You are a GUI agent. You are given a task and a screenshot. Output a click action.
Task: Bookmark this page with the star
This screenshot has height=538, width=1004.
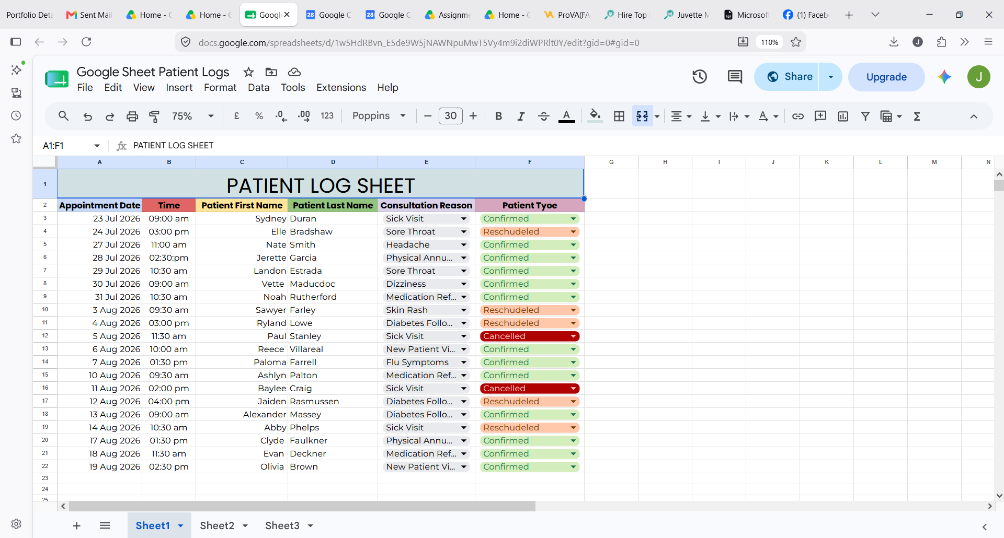(x=796, y=42)
